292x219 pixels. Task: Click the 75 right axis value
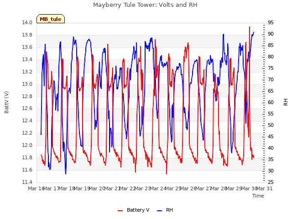point(271,68)
